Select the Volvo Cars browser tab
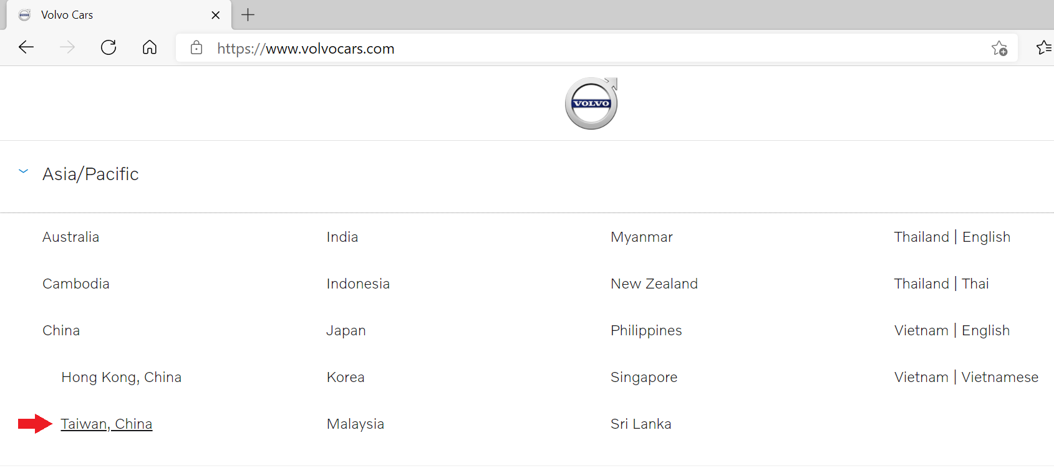Viewport: 1054px width, 468px height. click(x=118, y=15)
